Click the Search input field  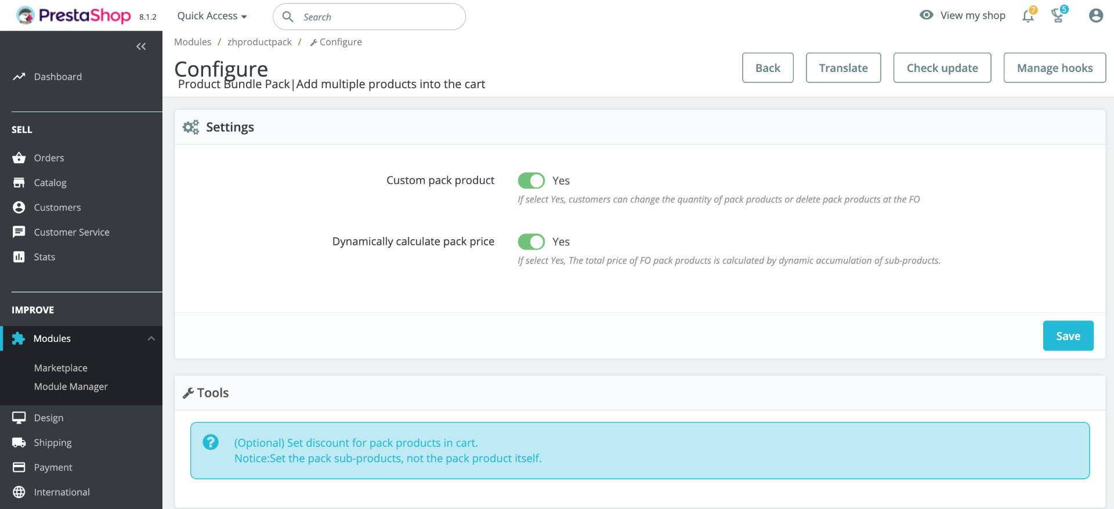click(x=377, y=17)
